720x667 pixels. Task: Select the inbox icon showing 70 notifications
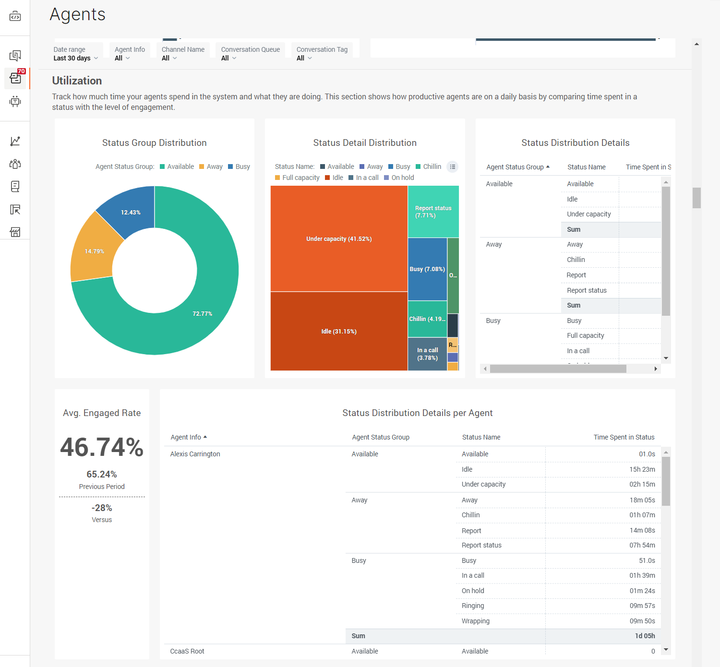coord(15,78)
